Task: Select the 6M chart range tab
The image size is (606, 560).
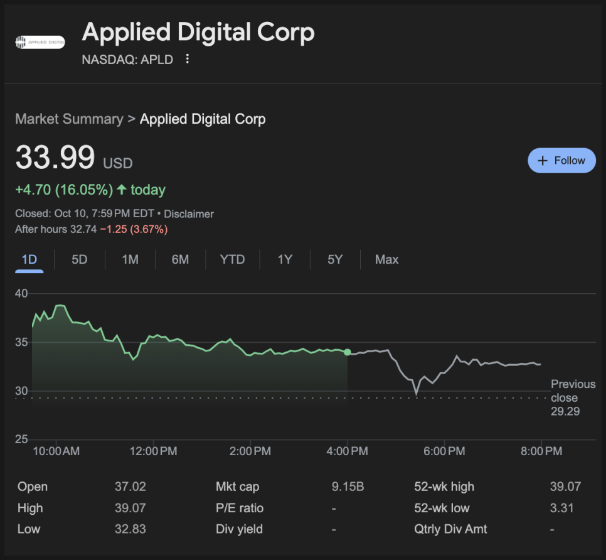Action: click(x=180, y=260)
